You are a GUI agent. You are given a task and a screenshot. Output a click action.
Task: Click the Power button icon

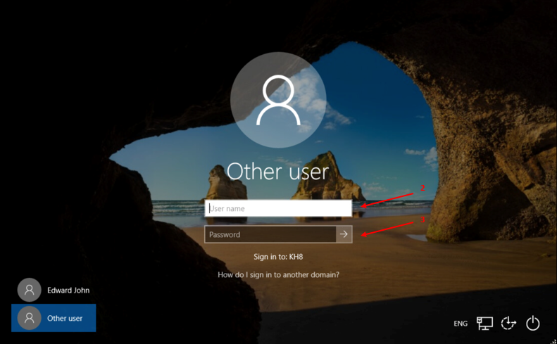533,323
